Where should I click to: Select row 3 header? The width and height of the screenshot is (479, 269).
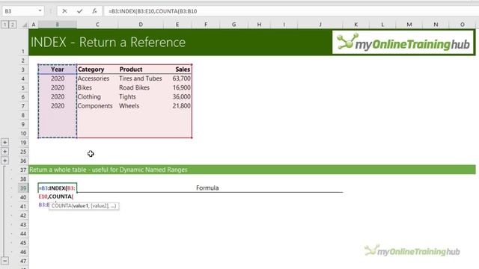(x=23, y=69)
